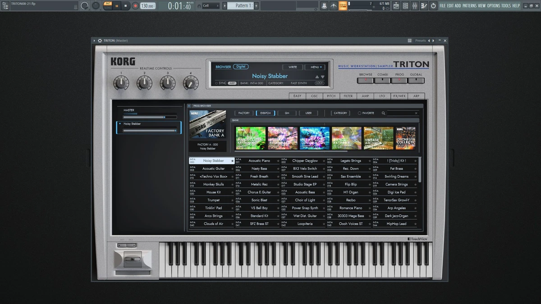Screen dimensions: 541x304
Task: Click realtime control knob 1
Action: pyautogui.click(x=121, y=82)
